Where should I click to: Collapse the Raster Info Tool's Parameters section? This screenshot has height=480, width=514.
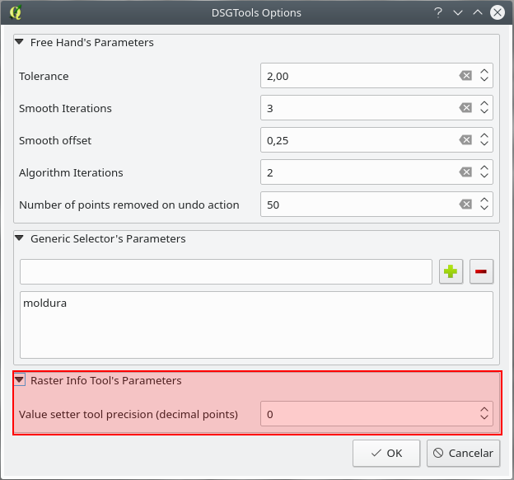coord(19,380)
